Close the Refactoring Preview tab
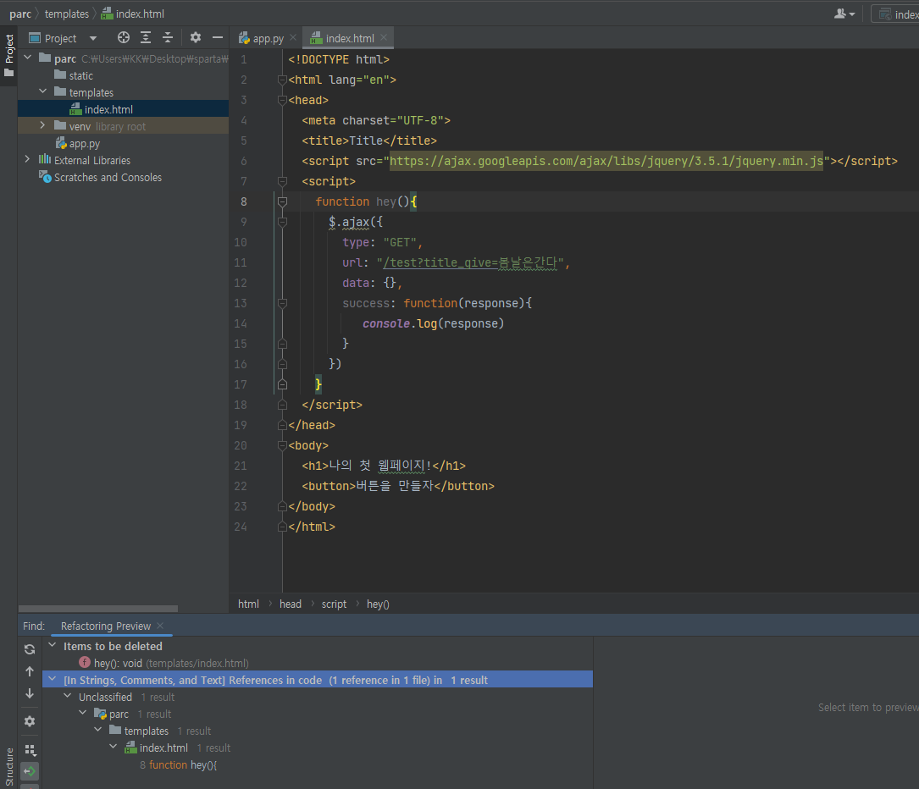 pyautogui.click(x=160, y=626)
